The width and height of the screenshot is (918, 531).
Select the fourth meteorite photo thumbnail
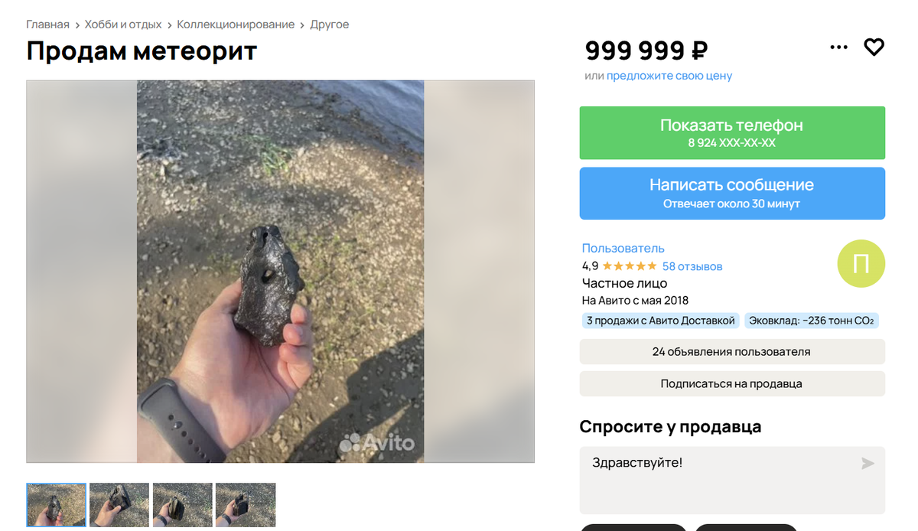(246, 505)
